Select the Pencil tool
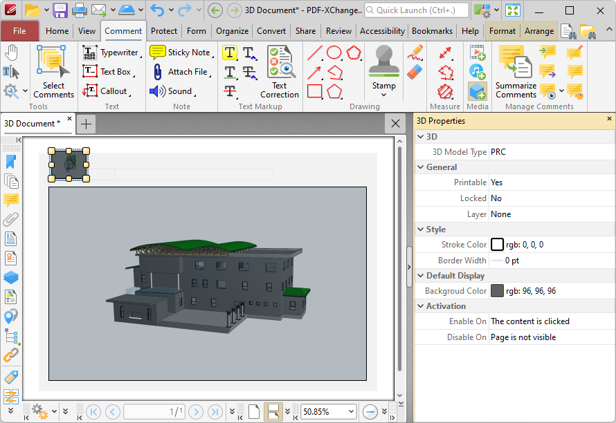This screenshot has width=616, height=423. [x=415, y=53]
